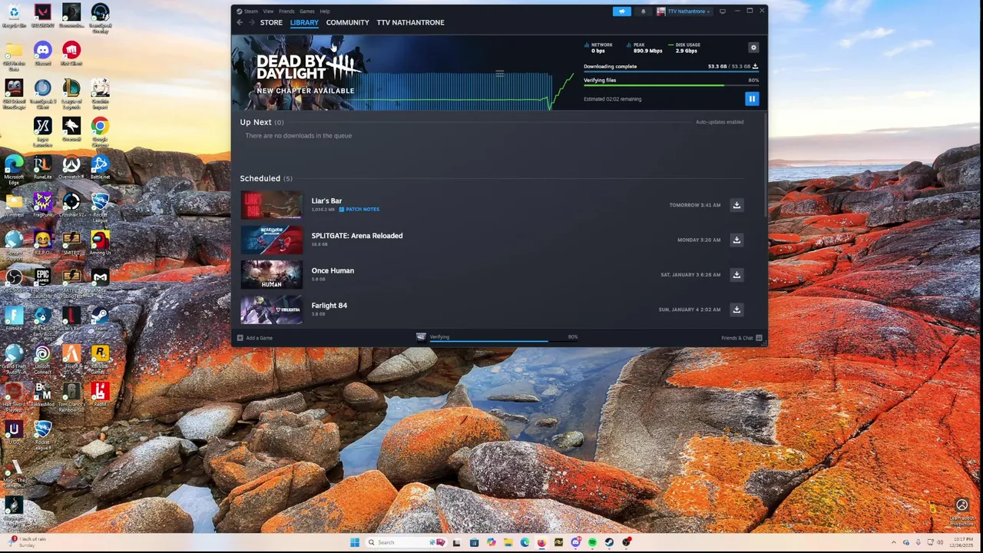Click the blue announcements megaphone button
Screen dimensions: 983x553
622,12
